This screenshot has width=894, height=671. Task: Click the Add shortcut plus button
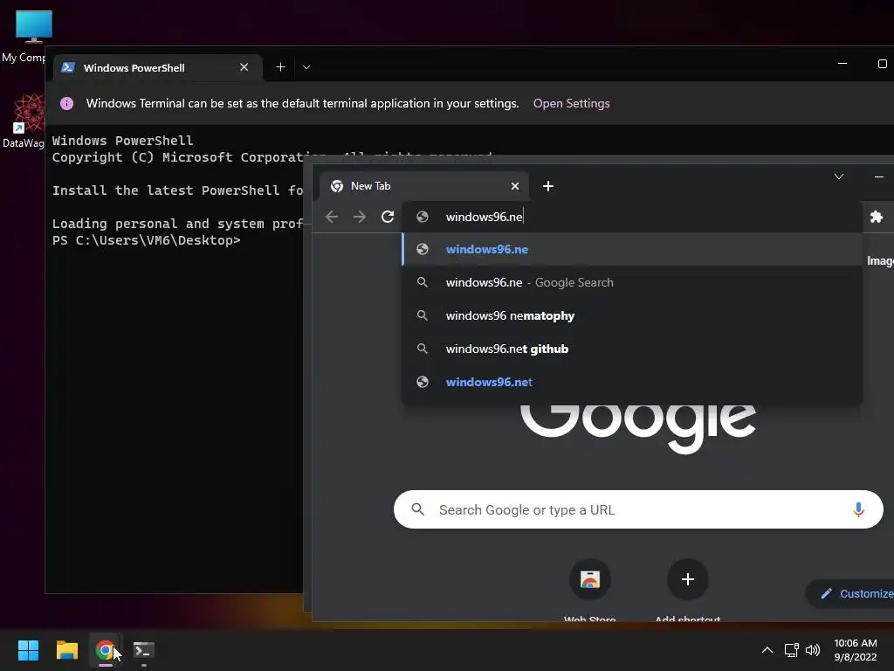coord(688,580)
